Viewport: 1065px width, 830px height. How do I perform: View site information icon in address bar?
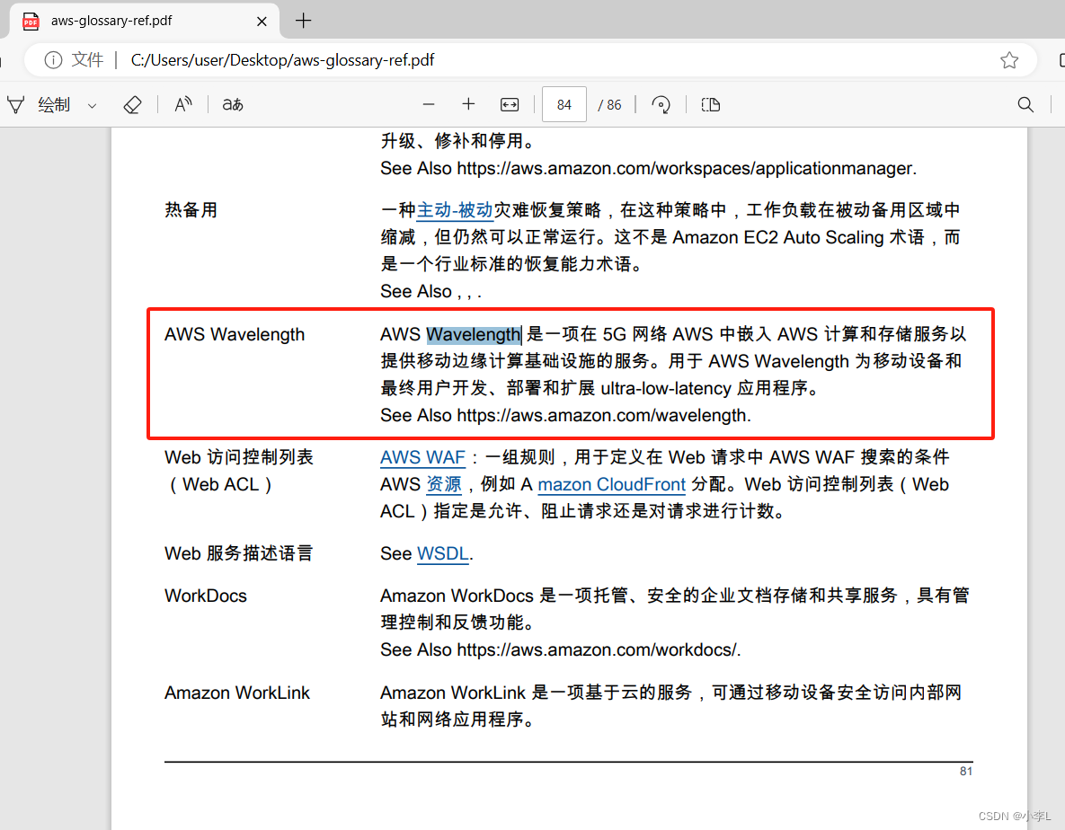tap(53, 60)
